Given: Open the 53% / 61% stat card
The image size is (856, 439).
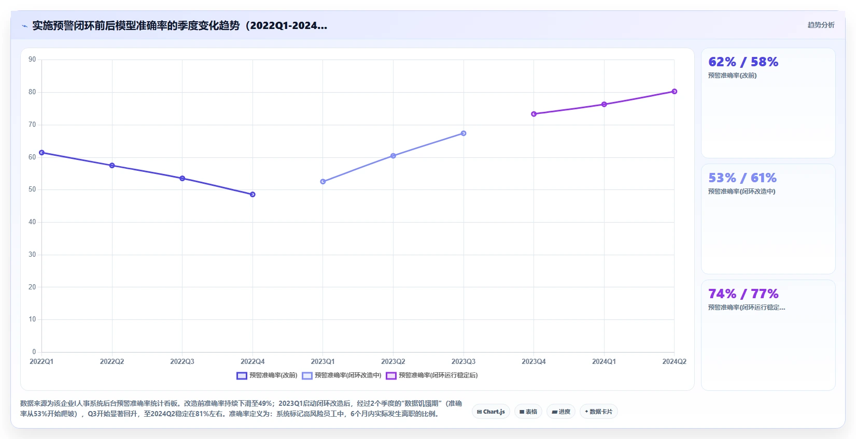Looking at the screenshot, I should (768, 219).
